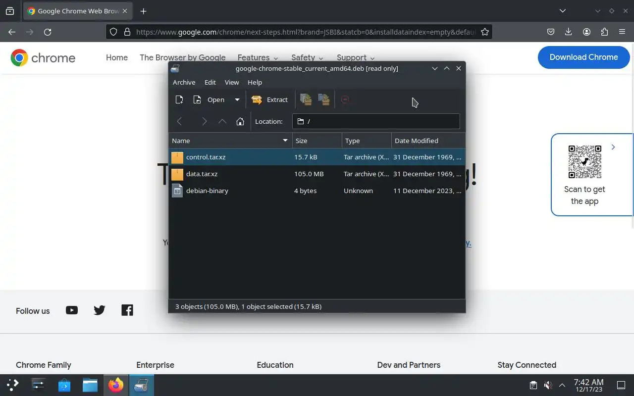Image resolution: width=634 pixels, height=396 pixels.
Task: Open the KDE application launcher
Action: click(13, 385)
